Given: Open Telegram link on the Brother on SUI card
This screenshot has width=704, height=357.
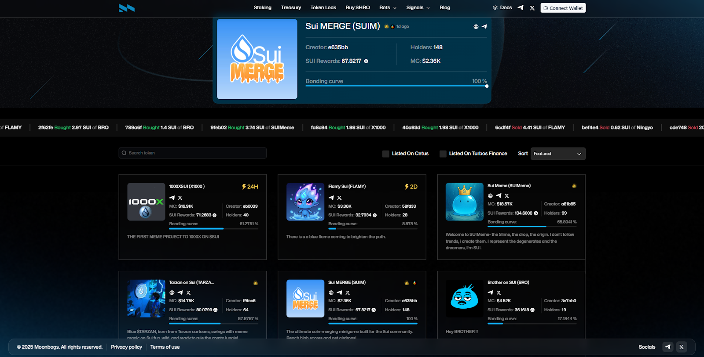Looking at the screenshot, I should tap(490, 292).
